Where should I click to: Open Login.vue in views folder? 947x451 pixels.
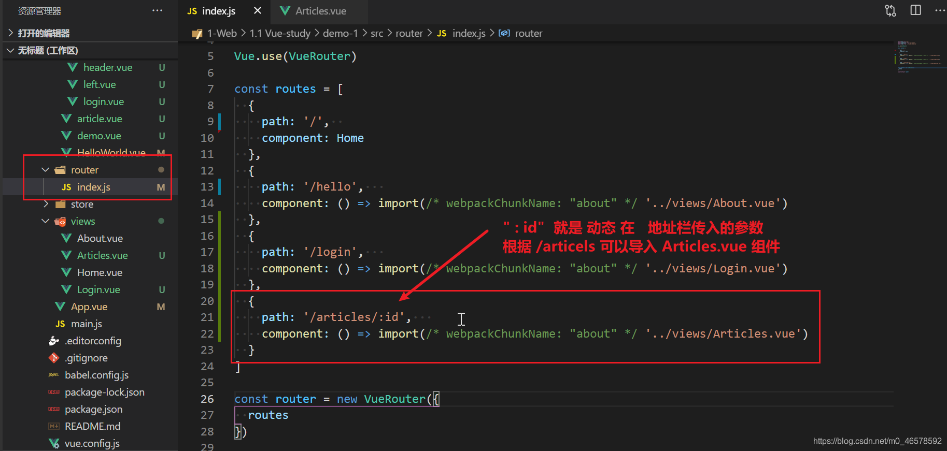click(98, 289)
